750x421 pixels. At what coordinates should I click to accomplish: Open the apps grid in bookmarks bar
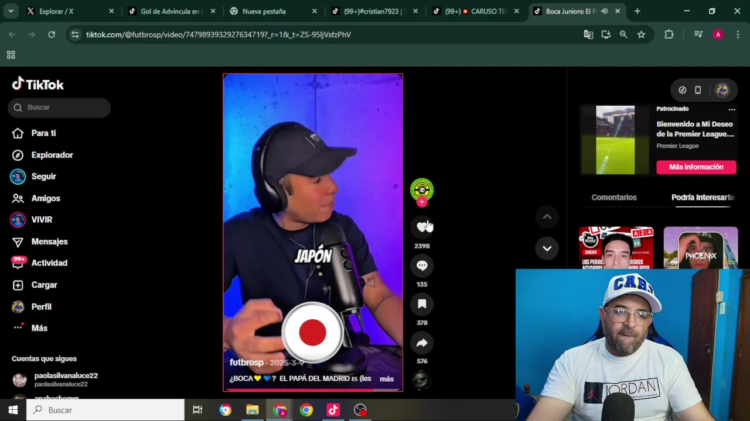pyautogui.click(x=11, y=55)
